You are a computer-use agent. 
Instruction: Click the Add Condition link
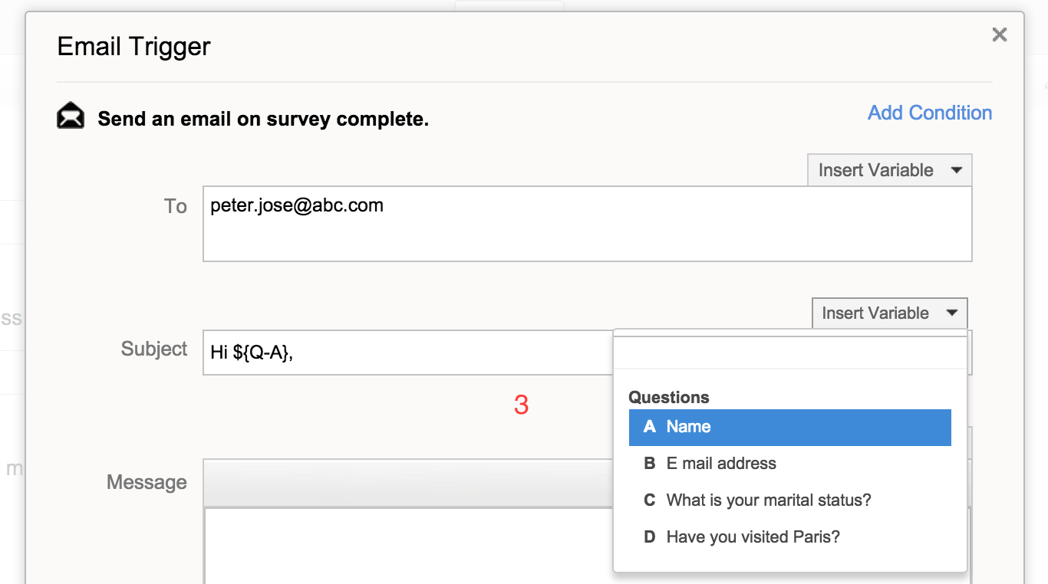click(x=929, y=113)
